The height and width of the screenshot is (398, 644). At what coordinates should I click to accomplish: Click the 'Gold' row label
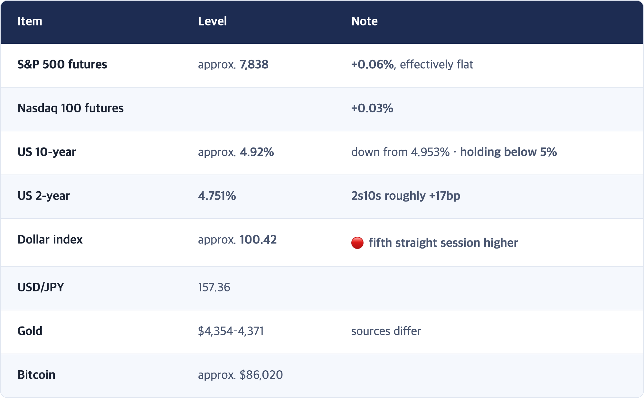tap(30, 331)
